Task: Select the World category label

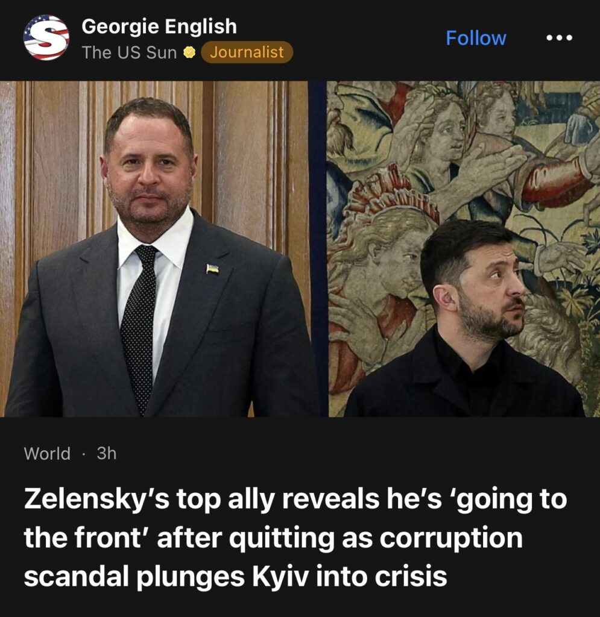Action: coord(47,453)
